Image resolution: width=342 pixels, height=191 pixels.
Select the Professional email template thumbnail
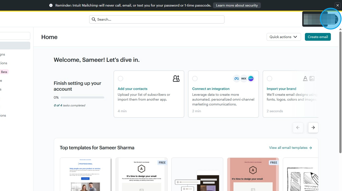tap(85, 174)
